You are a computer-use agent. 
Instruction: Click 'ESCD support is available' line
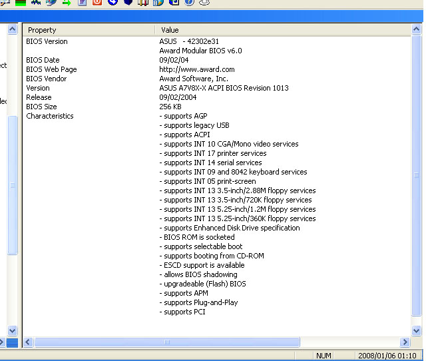pos(202,265)
